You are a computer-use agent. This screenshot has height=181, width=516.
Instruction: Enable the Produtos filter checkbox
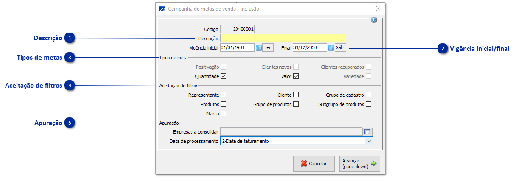tap(224, 104)
